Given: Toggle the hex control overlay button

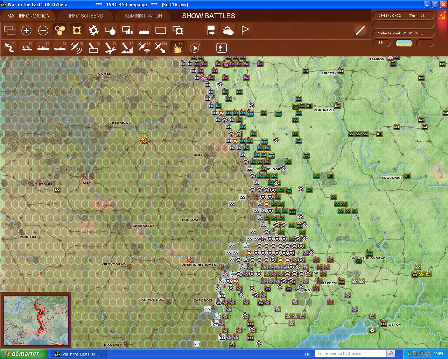Looking at the screenshot, I should [x=77, y=31].
